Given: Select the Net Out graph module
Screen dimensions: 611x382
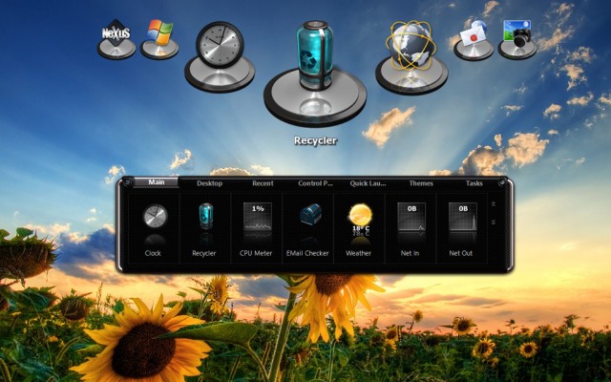Looking at the screenshot, I should 462,217.
